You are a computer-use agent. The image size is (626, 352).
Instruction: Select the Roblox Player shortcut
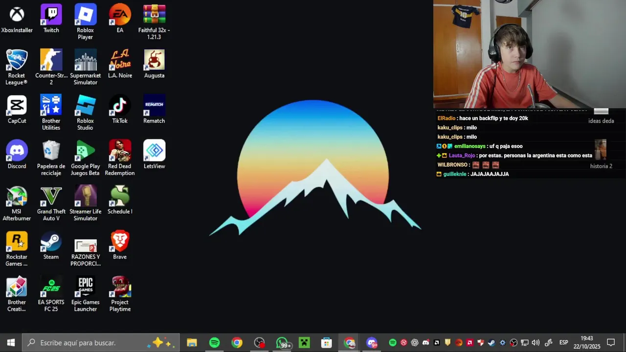point(85,22)
